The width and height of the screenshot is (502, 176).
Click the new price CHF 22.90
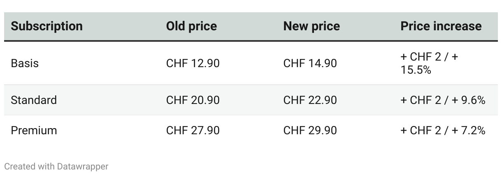pos(310,100)
